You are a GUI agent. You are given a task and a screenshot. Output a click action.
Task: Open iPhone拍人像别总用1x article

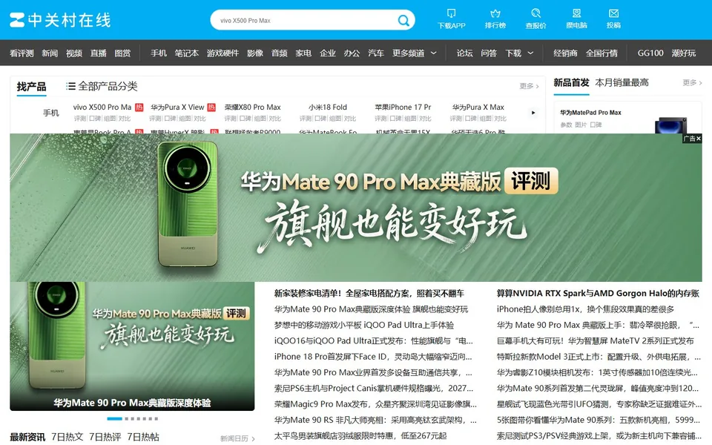585,309
